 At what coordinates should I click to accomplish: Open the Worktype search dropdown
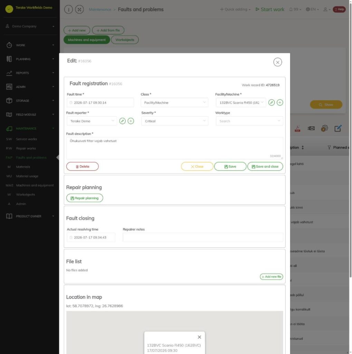pos(249,121)
